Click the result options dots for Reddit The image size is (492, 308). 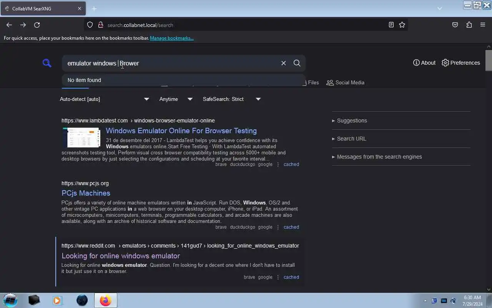pyautogui.click(x=278, y=277)
